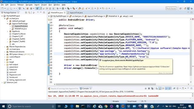Open File Explorer from the taskbar

tap(77, 106)
